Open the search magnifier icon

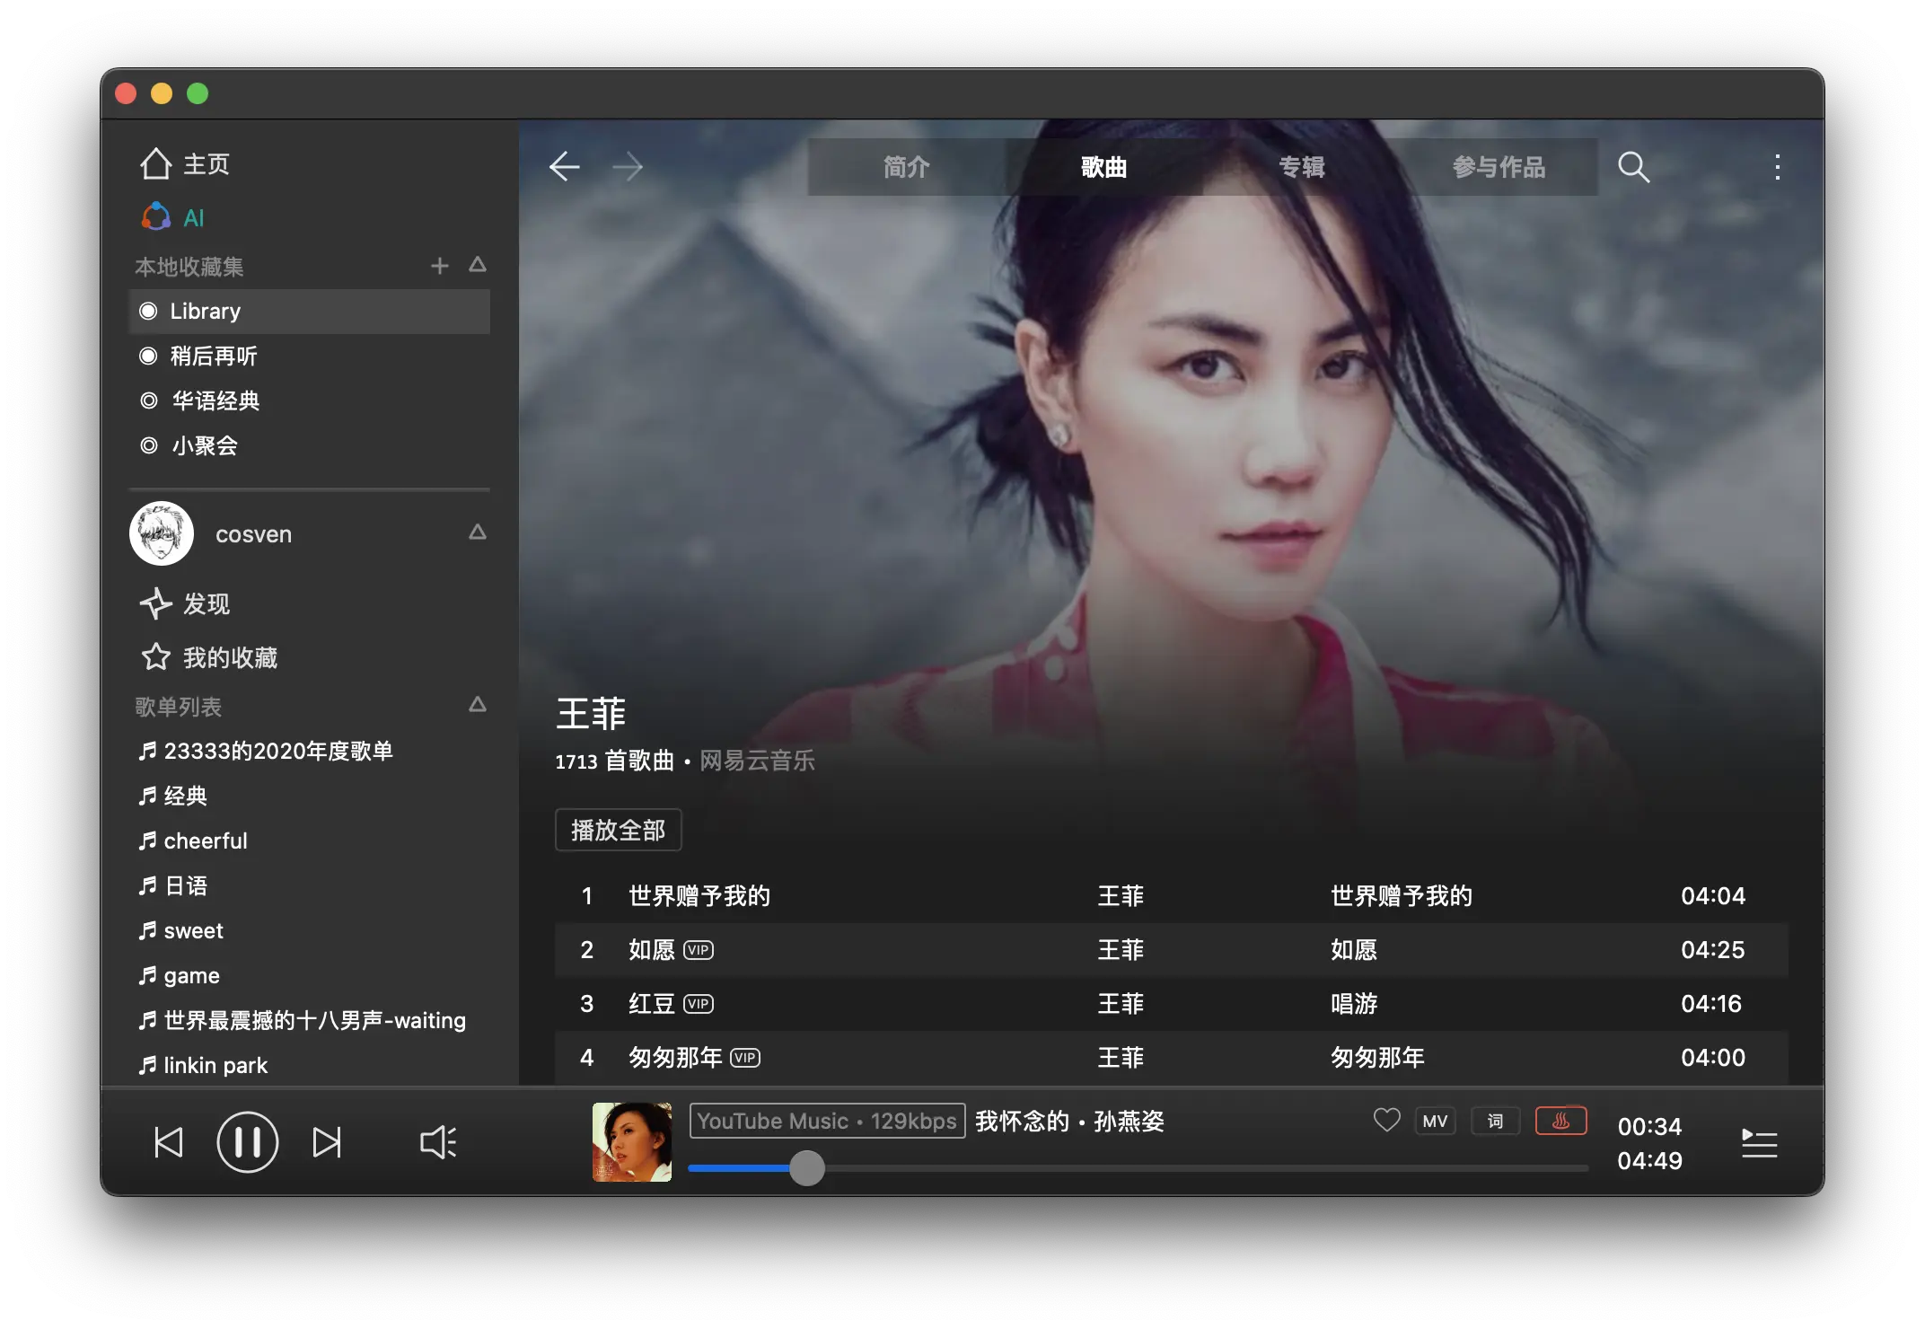(1633, 167)
